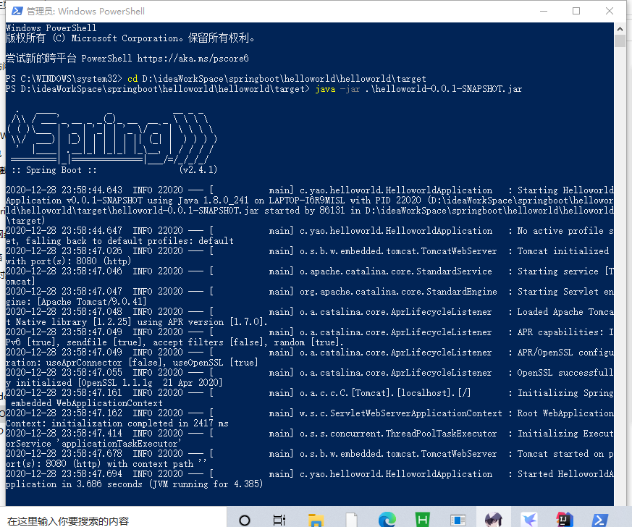Viewport: 632px width, 527px height.
Task: Click the PowerShell icon in the title bar
Action: tap(17, 11)
